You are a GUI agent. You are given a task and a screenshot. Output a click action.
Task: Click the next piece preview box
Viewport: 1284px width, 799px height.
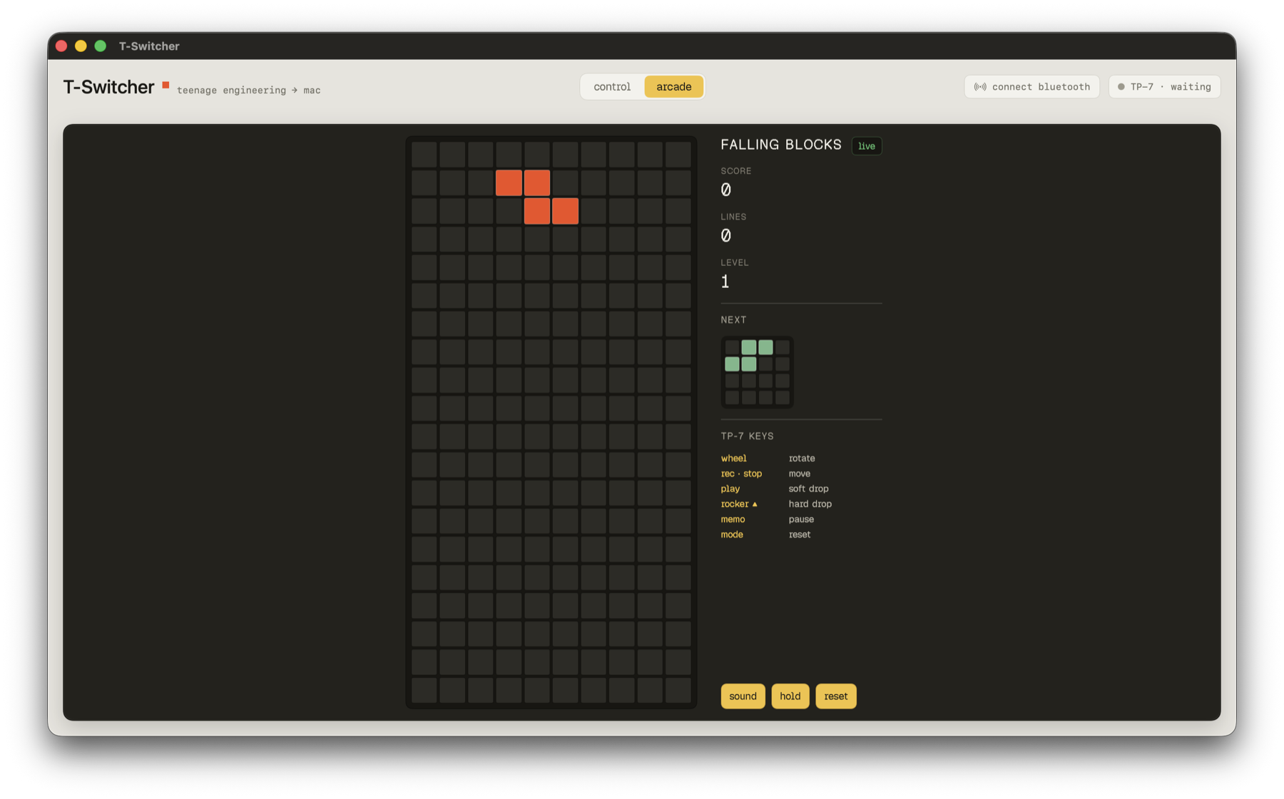757,372
